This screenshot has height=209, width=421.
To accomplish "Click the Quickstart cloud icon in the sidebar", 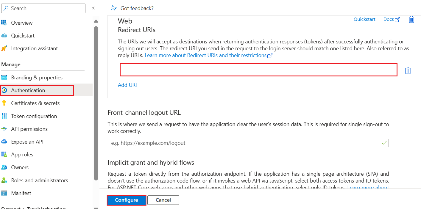I will (4, 35).
